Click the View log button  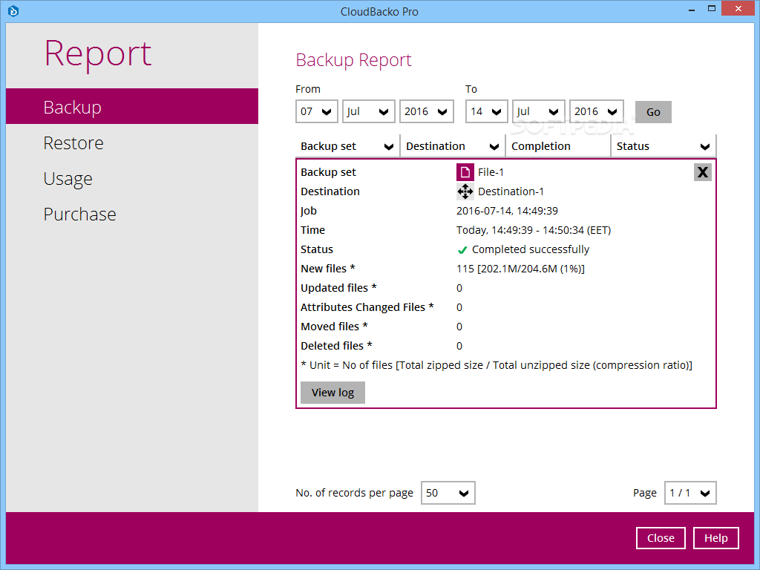(x=332, y=393)
